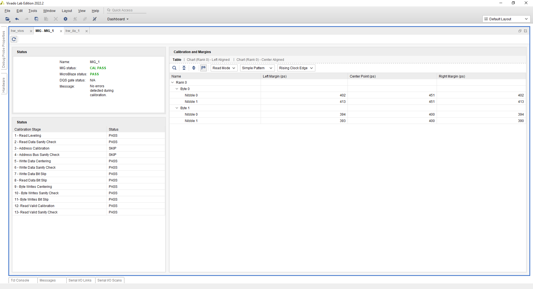The image size is (533, 289).
Task: Select the Table view tab
Action: (177, 60)
